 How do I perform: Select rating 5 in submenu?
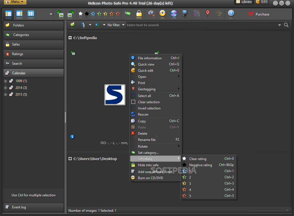[208, 196]
